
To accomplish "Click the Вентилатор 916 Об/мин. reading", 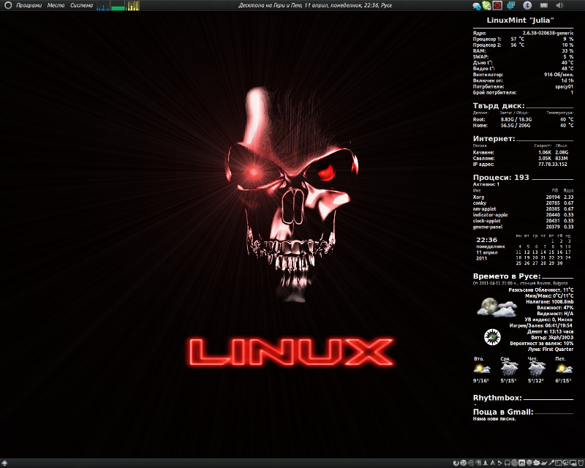I will click(x=523, y=75).
